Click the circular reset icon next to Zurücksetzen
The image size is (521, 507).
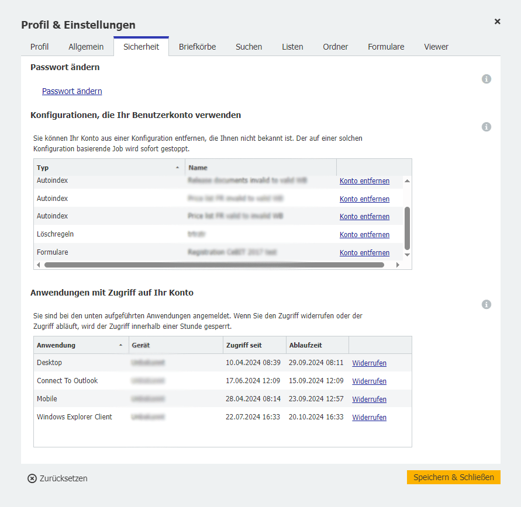[x=32, y=478]
